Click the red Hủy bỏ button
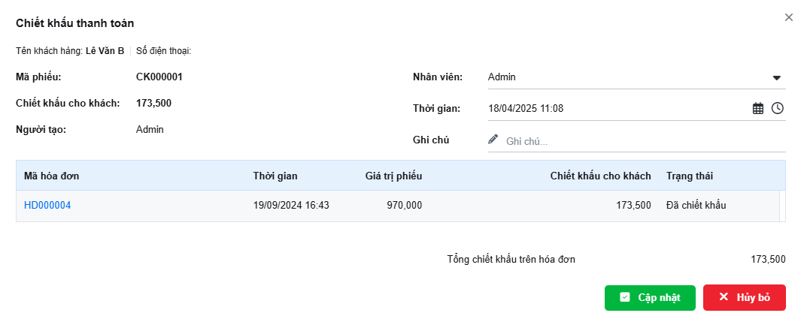The width and height of the screenshot is (804, 328). (745, 298)
